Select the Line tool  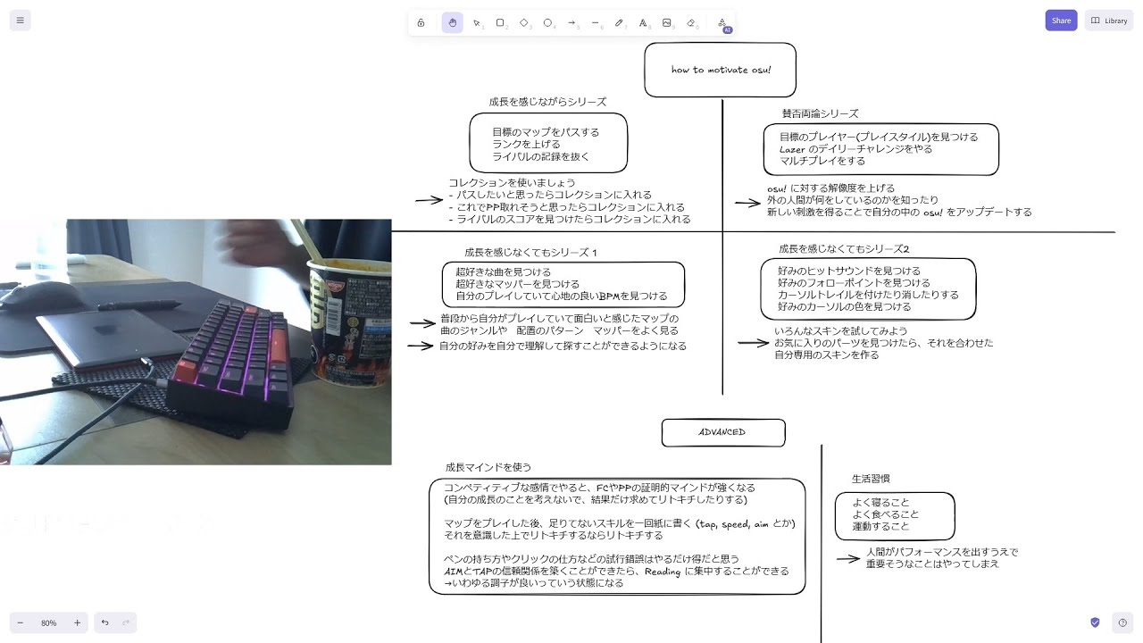(x=595, y=22)
